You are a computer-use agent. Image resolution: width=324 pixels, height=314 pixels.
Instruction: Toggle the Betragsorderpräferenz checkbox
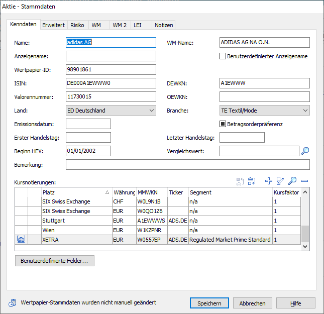pyautogui.click(x=223, y=124)
